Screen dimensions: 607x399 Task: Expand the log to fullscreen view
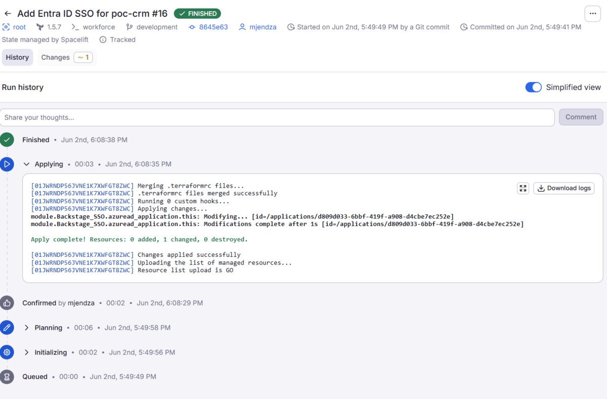click(x=523, y=188)
